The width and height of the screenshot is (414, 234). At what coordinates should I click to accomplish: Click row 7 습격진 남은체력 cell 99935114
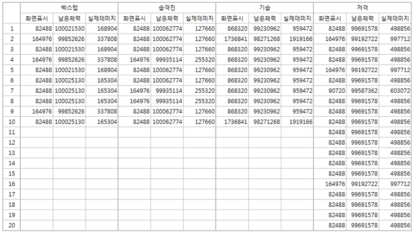[167, 90]
